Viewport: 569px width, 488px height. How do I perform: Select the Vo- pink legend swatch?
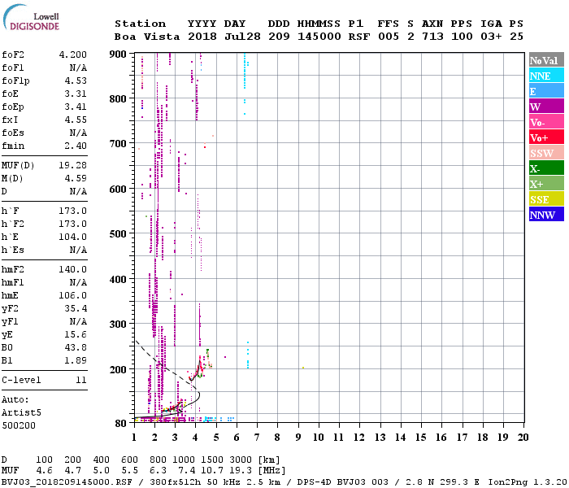[546, 122]
